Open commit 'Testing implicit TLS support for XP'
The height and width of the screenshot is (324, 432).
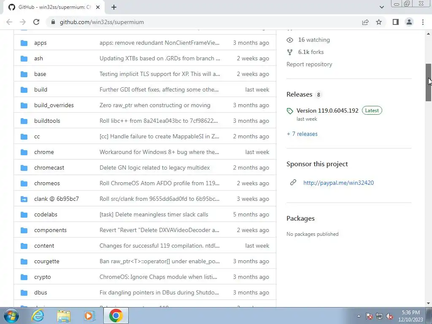(160, 74)
